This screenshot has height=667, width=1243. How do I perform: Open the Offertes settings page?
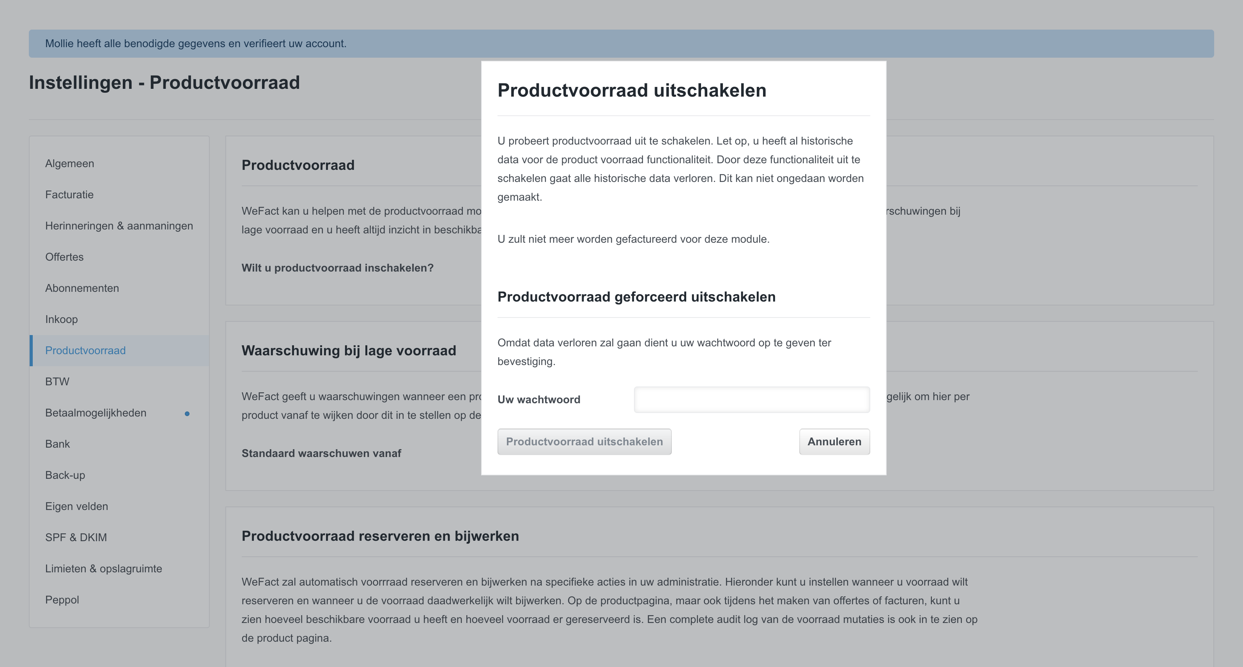tap(64, 257)
